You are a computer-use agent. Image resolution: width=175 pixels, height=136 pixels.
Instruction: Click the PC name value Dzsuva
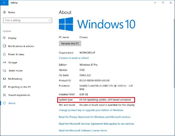83,37
